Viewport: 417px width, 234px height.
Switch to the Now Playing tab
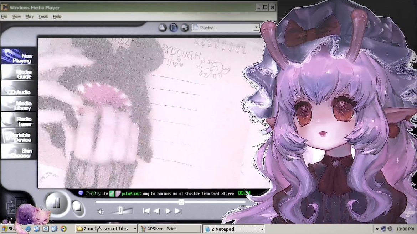coord(19,57)
